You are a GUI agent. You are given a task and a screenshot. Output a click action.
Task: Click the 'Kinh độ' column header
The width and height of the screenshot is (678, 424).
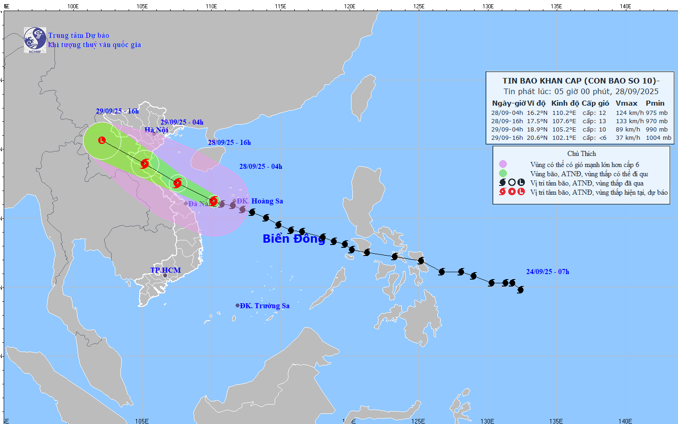(x=565, y=103)
